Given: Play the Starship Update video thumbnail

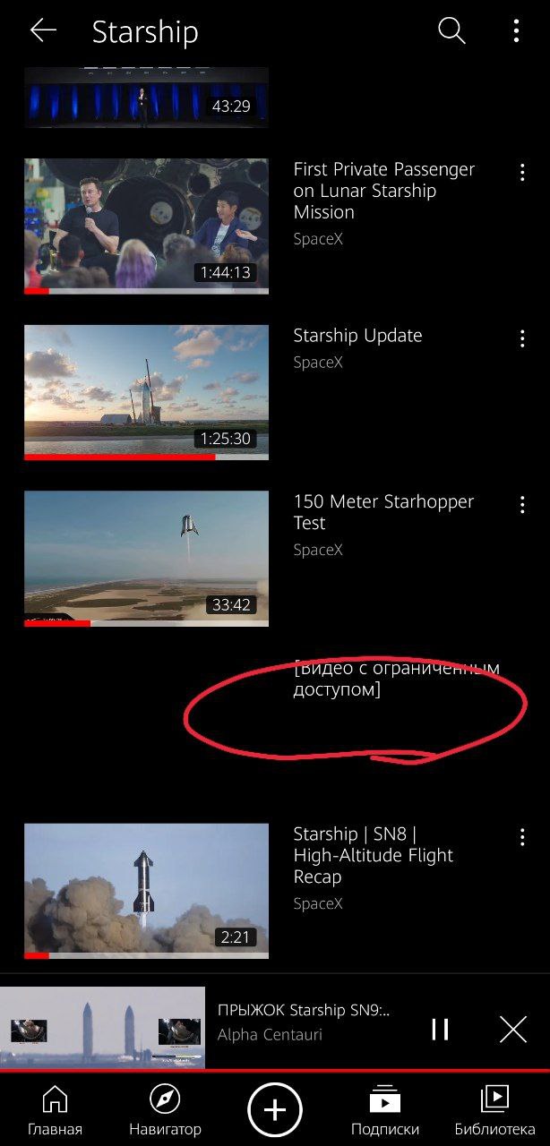Looking at the screenshot, I should click(x=146, y=392).
